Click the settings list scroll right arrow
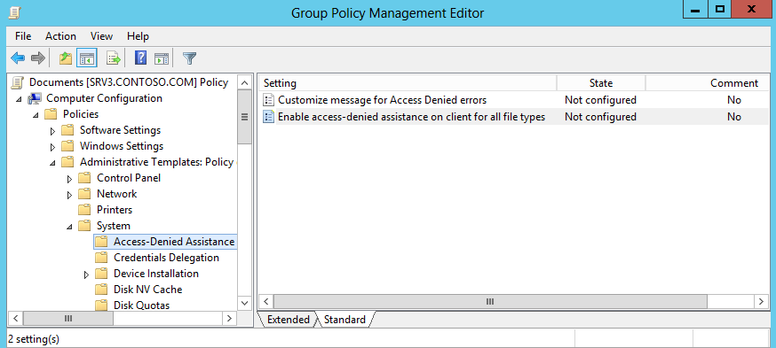 pyautogui.click(x=761, y=302)
